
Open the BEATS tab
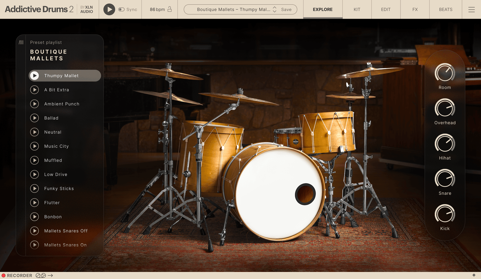click(445, 9)
